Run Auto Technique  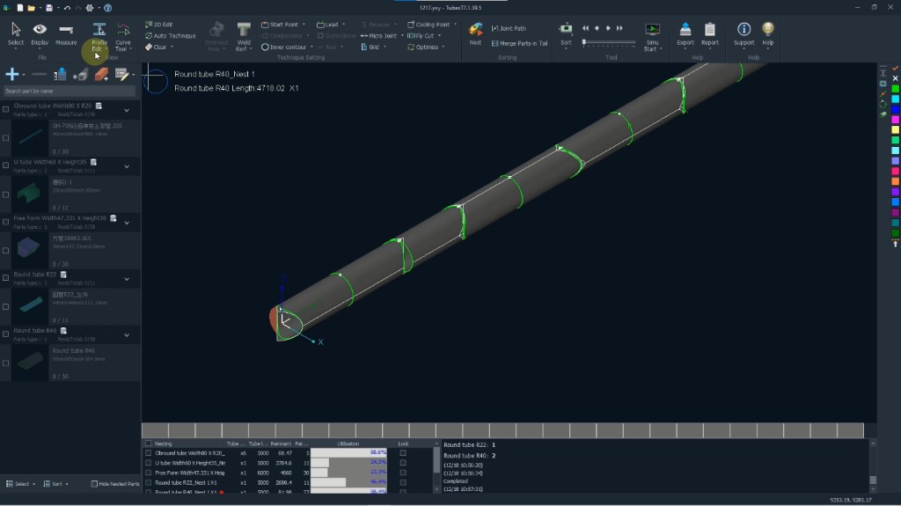[x=170, y=36]
